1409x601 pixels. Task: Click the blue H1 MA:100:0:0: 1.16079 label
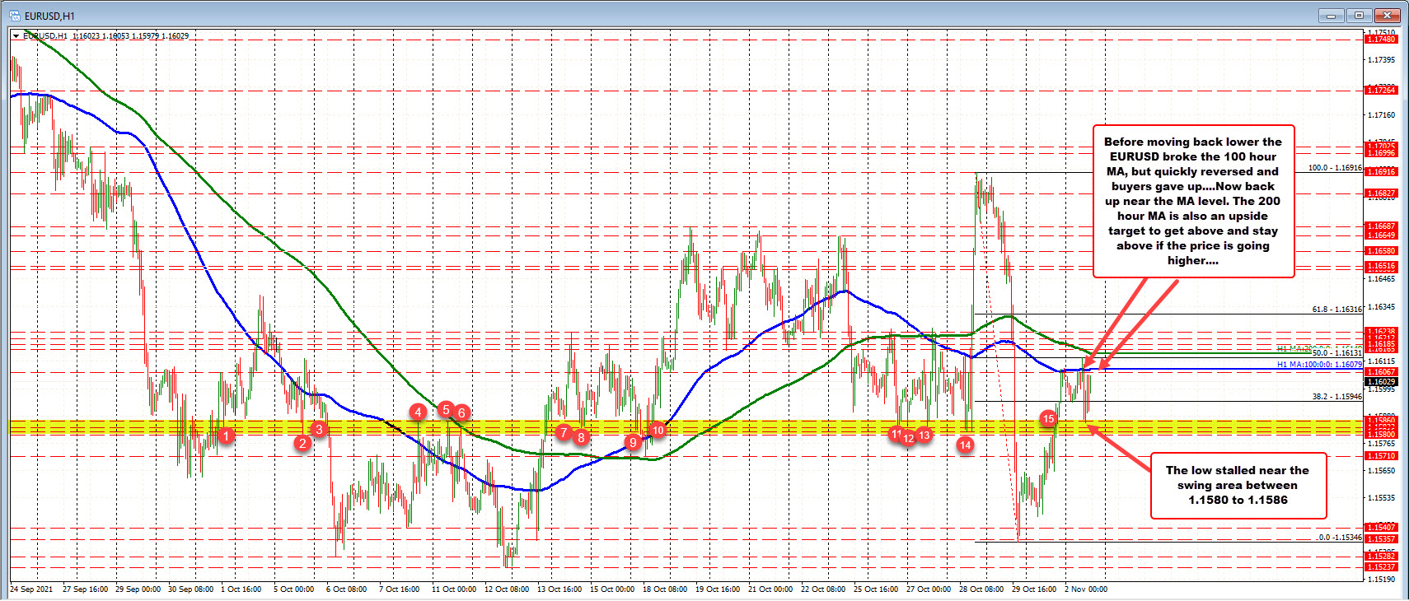click(x=1319, y=364)
